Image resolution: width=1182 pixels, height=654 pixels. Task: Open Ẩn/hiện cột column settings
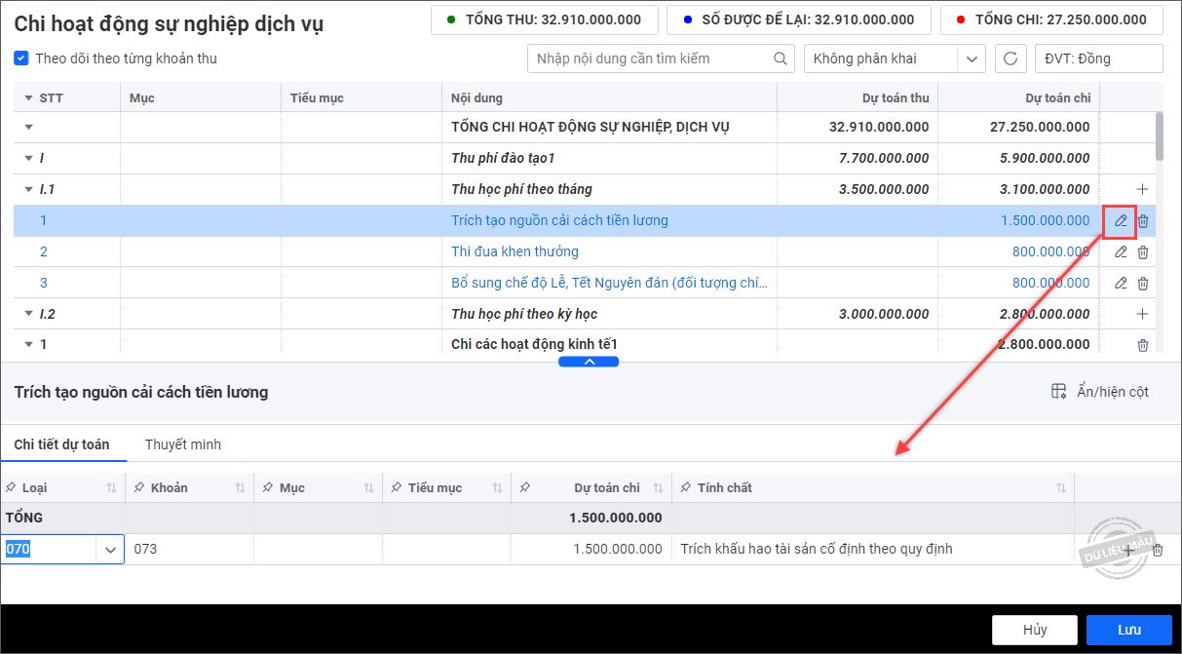tap(1100, 392)
